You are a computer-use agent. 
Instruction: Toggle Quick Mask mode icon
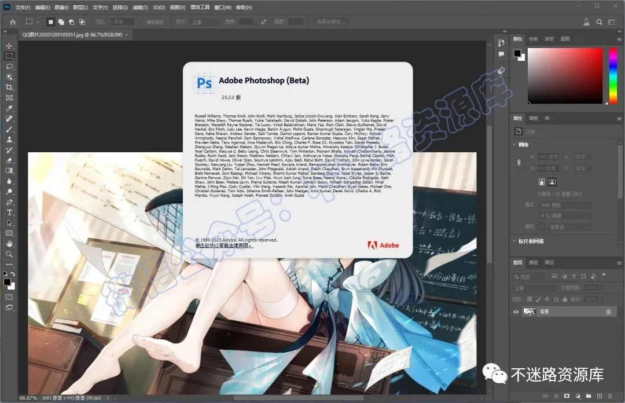click(x=9, y=297)
